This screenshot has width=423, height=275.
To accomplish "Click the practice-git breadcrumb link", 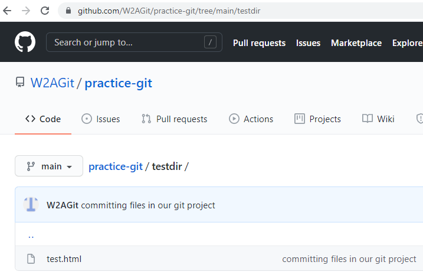I will tap(116, 166).
